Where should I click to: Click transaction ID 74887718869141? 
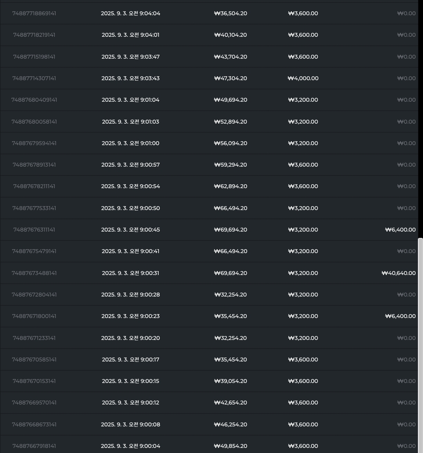(34, 13)
